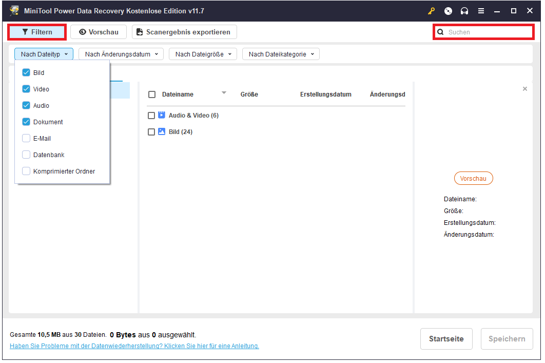This screenshot has height=363, width=545.
Task: Open the data recovery help guide link
Action: [x=134, y=346]
